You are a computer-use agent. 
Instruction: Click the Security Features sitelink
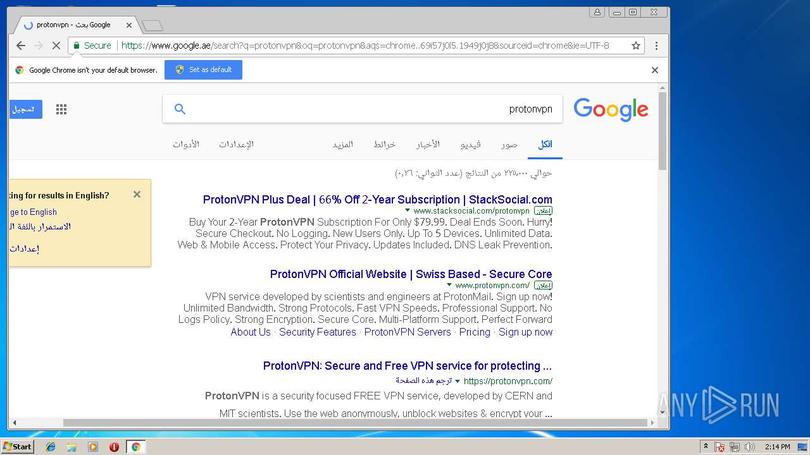[x=318, y=332]
